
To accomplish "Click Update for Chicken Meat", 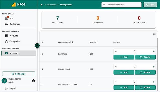I will tap(145, 72).
